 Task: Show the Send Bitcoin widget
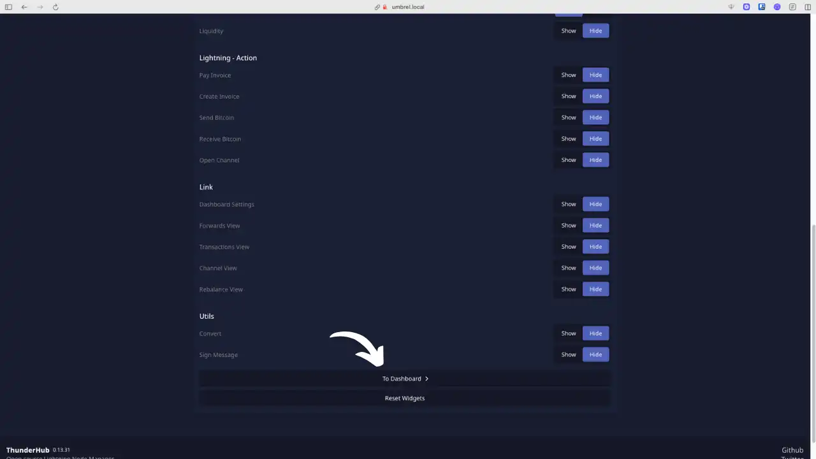569,117
